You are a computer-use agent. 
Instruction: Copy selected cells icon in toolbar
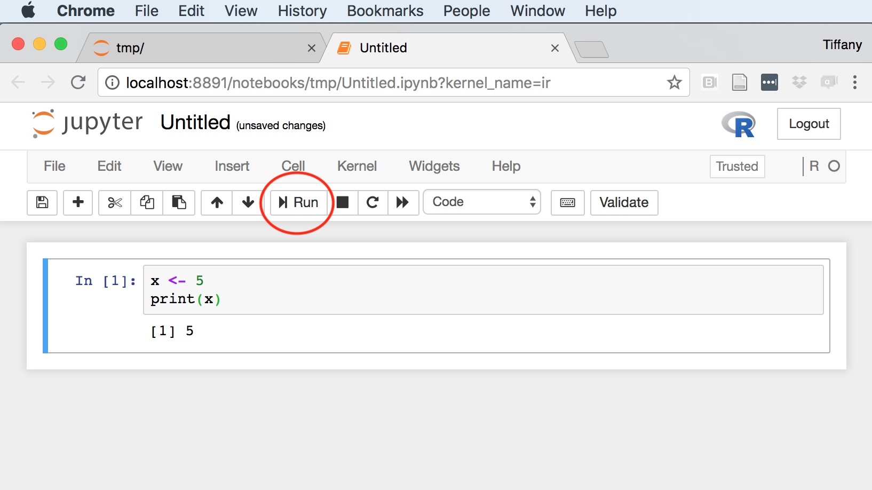pos(147,202)
